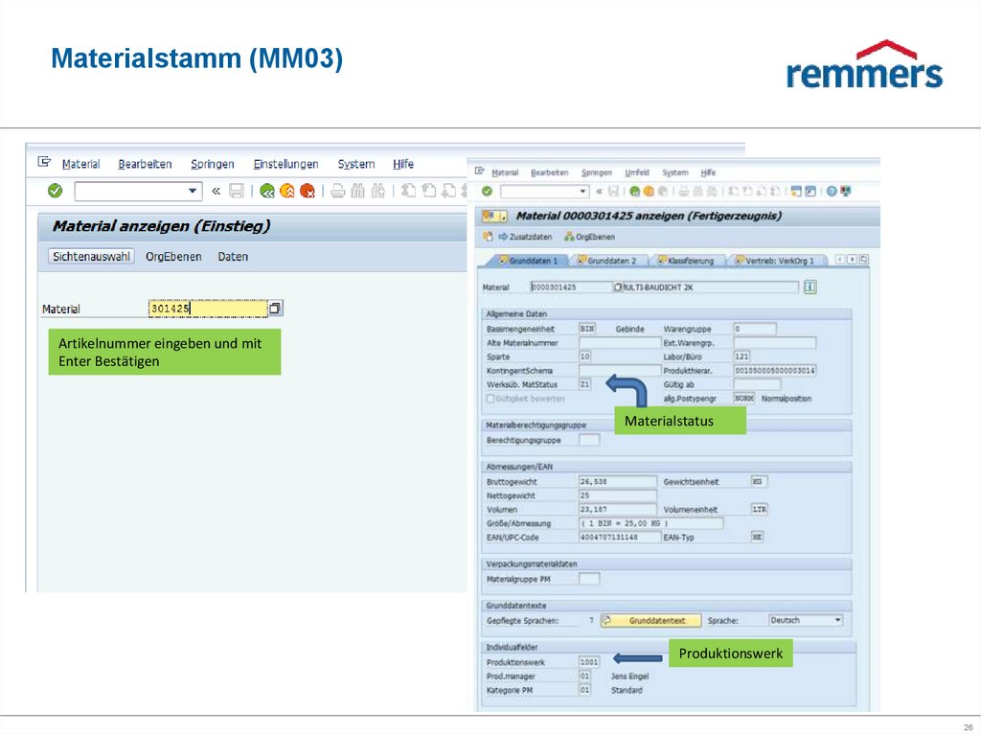Click the Print icon in left toolbar
981x735 pixels.
pos(337,191)
